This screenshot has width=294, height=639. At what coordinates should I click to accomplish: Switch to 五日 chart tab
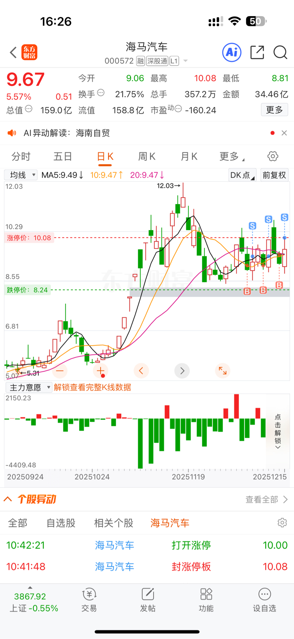pyautogui.click(x=63, y=156)
